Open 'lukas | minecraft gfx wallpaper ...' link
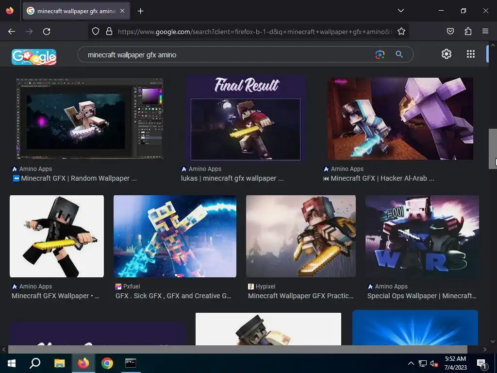The image size is (497, 373). (x=232, y=178)
